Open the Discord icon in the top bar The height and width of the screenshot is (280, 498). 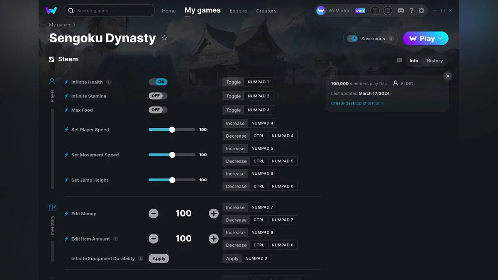tap(401, 10)
